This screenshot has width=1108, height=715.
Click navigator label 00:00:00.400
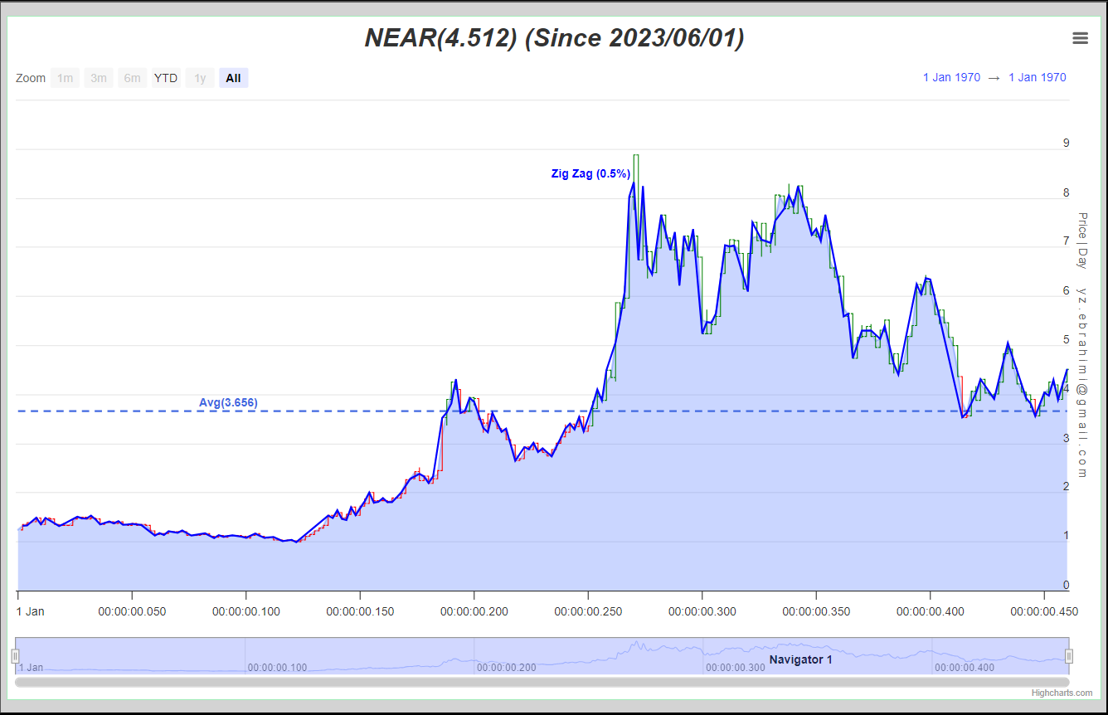965,667
